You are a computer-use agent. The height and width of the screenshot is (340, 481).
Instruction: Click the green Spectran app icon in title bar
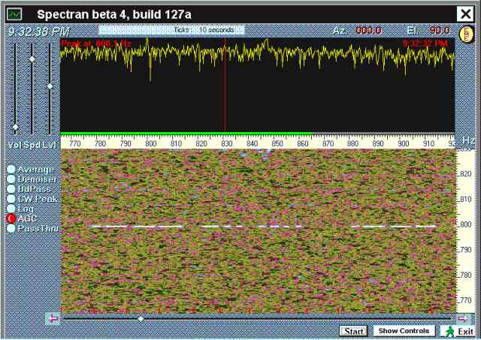tap(14, 14)
